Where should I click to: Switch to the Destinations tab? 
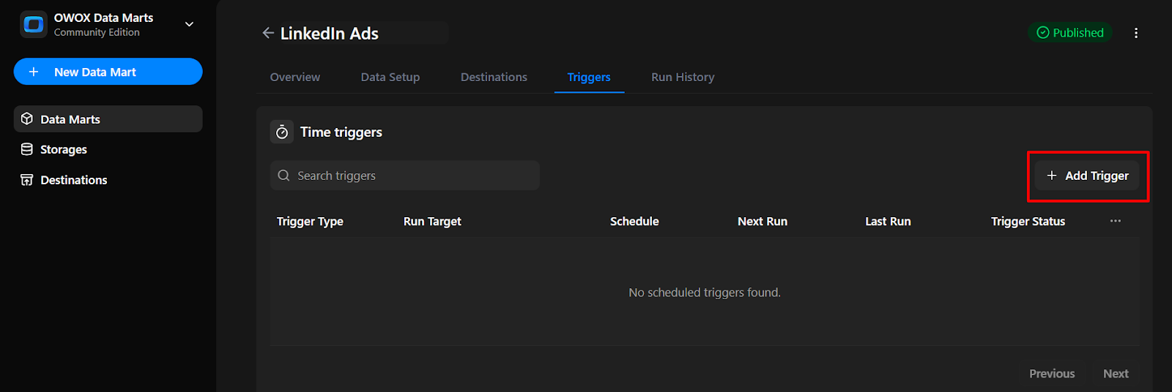point(494,77)
